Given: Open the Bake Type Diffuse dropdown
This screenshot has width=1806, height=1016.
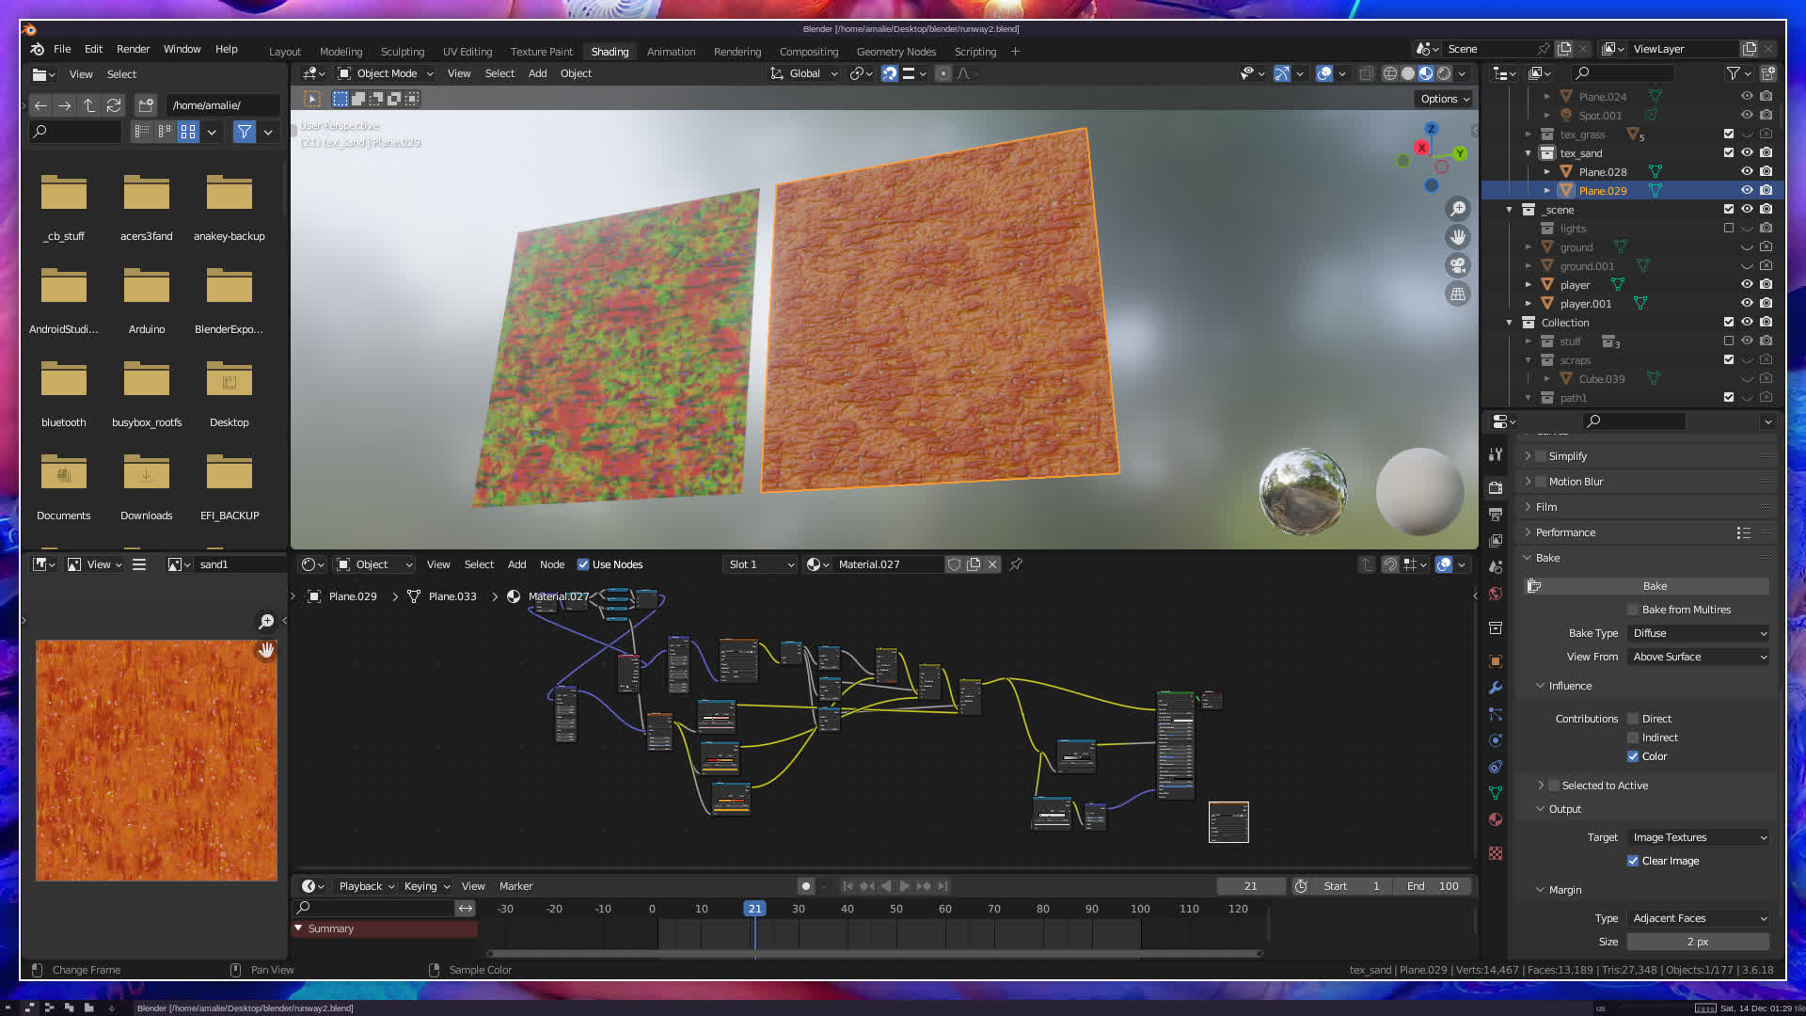Looking at the screenshot, I should tap(1699, 633).
